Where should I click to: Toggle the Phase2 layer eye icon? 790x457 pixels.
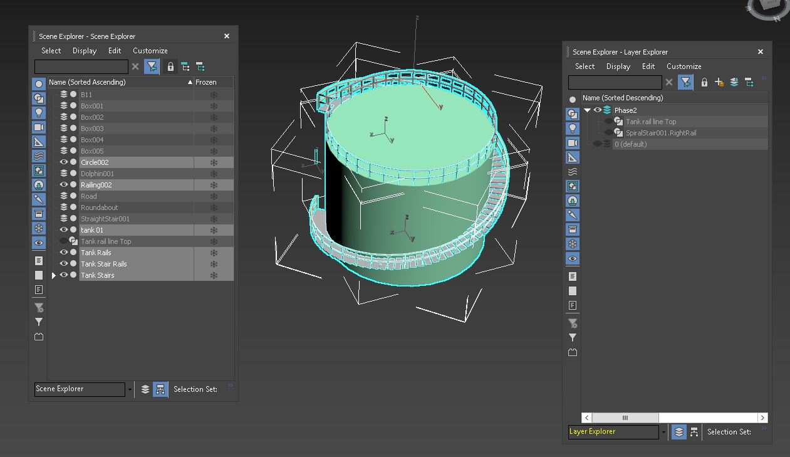click(596, 109)
